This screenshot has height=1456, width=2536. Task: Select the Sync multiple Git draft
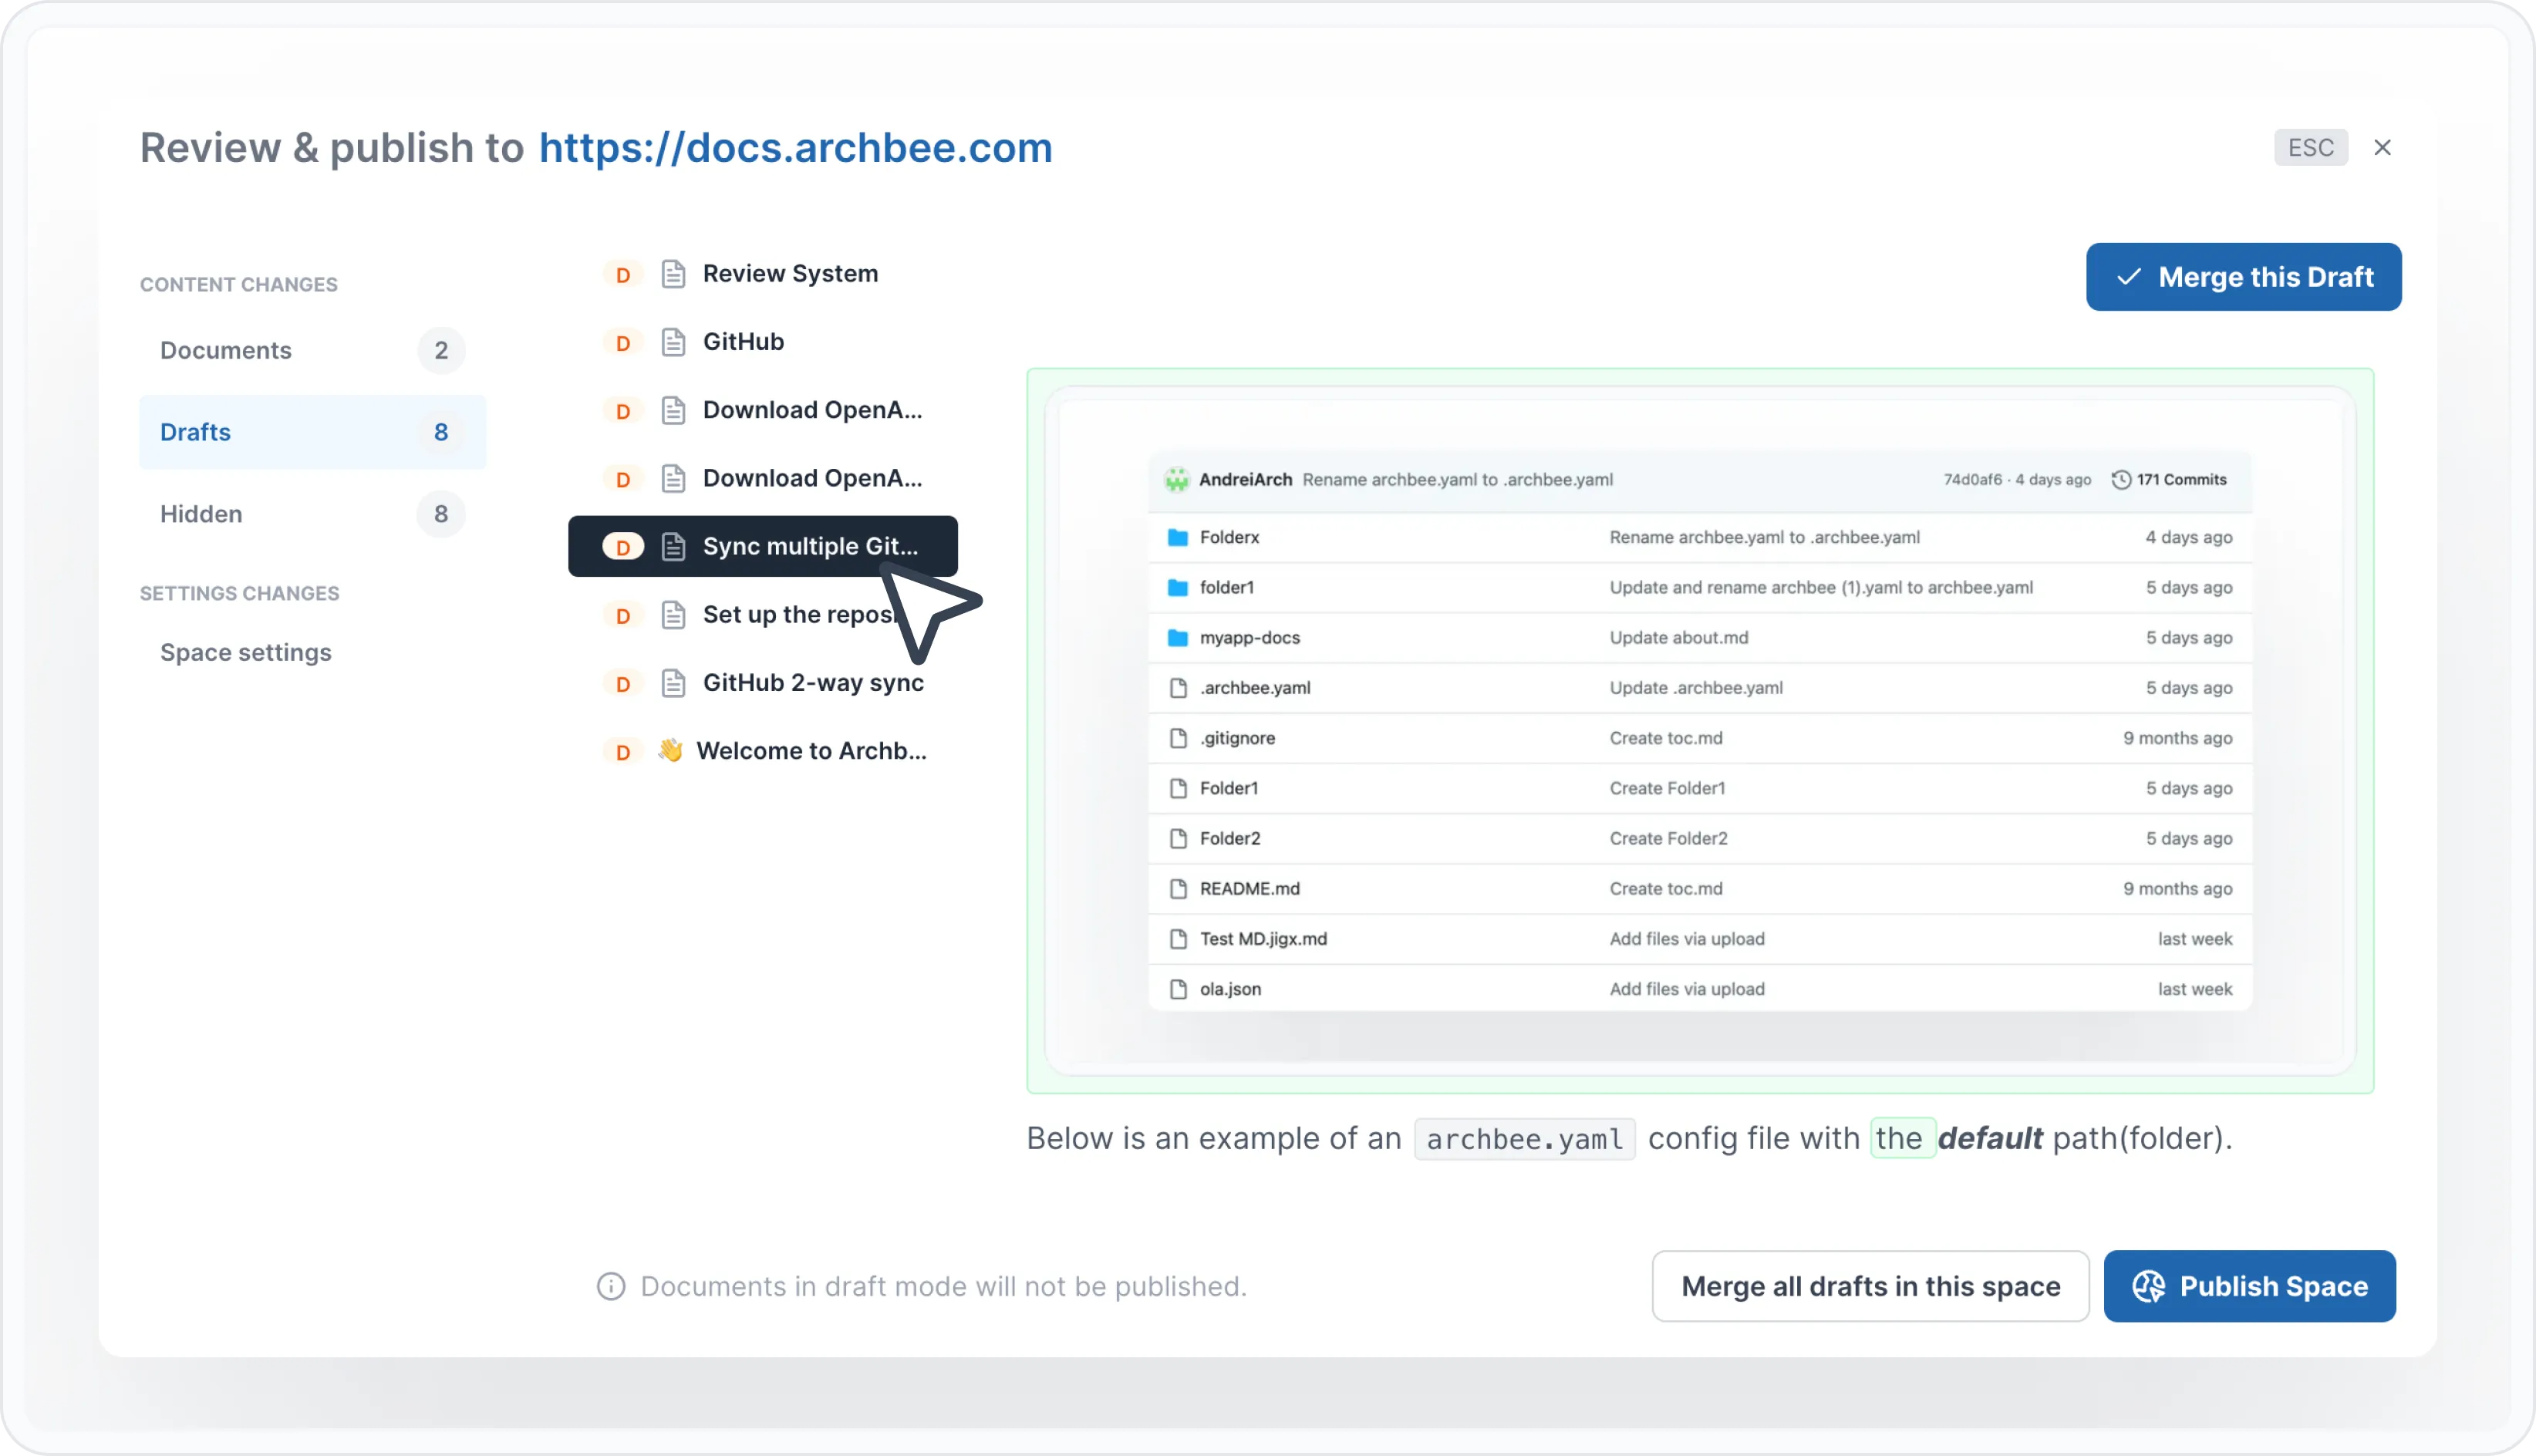click(763, 546)
